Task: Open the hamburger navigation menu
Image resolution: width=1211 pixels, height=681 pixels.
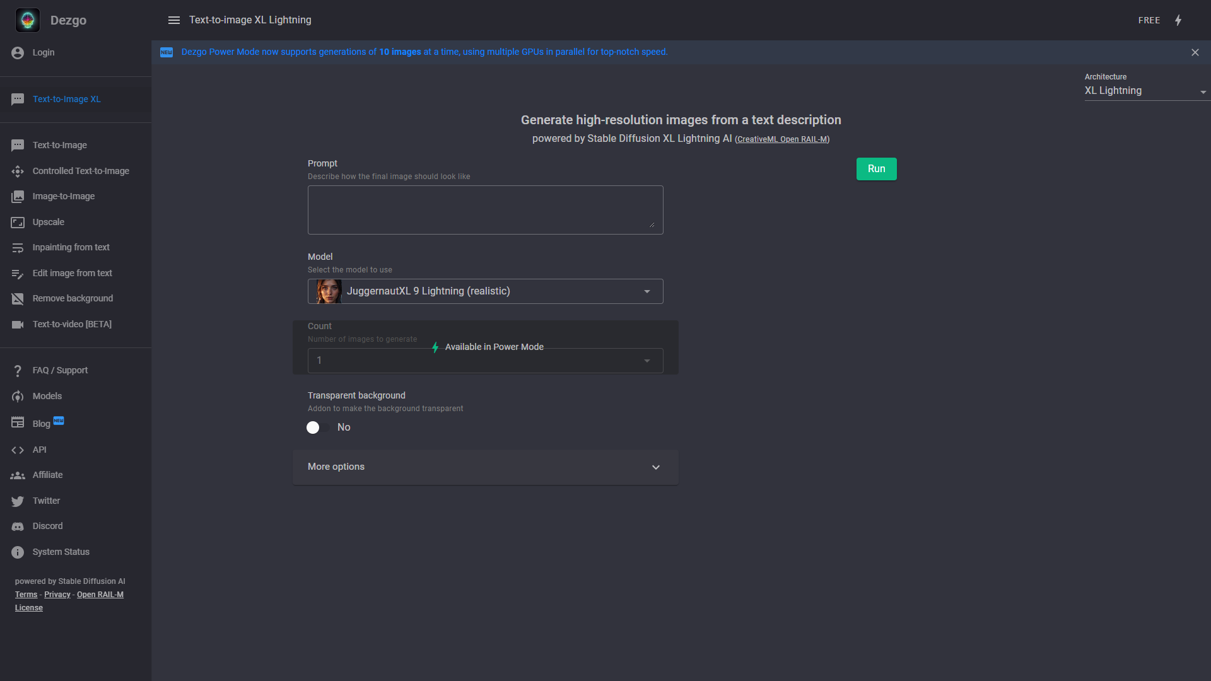Action: (x=174, y=20)
